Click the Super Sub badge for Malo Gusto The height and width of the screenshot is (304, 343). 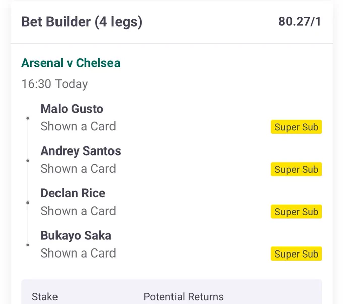(x=296, y=127)
